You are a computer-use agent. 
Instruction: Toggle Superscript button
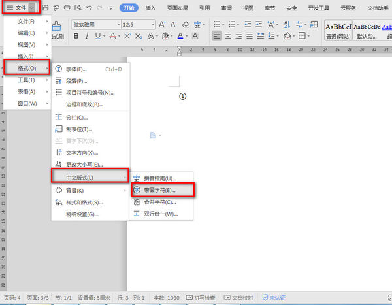coord(127,36)
